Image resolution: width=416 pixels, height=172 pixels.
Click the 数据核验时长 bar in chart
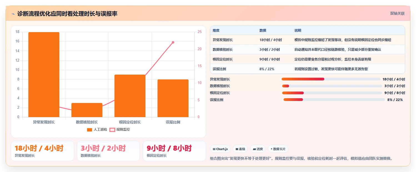(87, 110)
